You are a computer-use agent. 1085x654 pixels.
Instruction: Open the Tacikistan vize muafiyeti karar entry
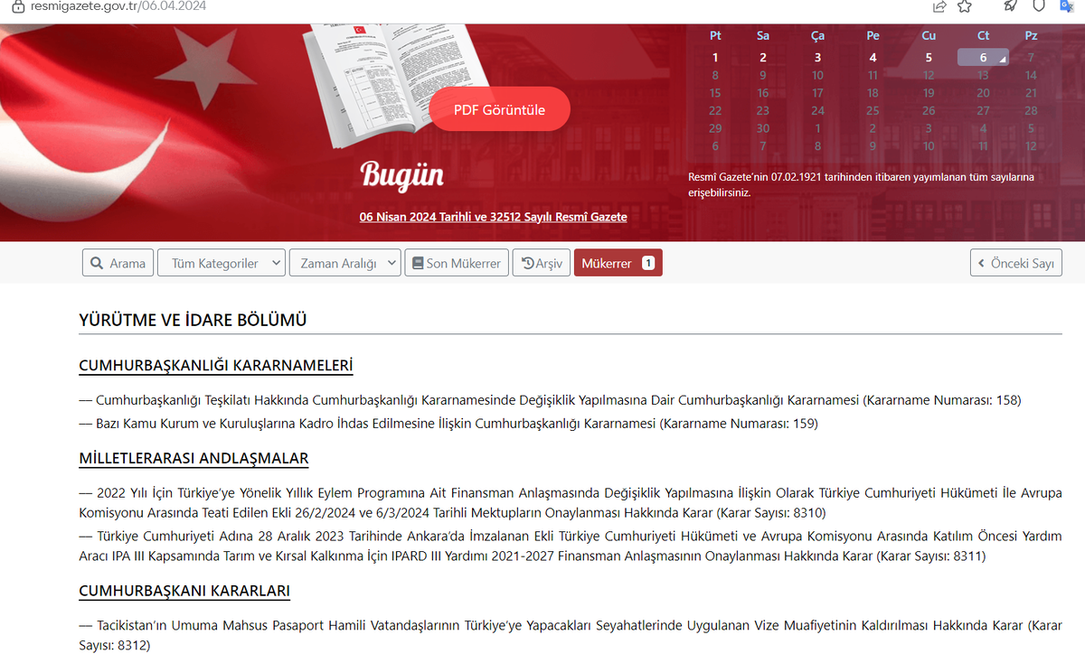click(x=571, y=635)
